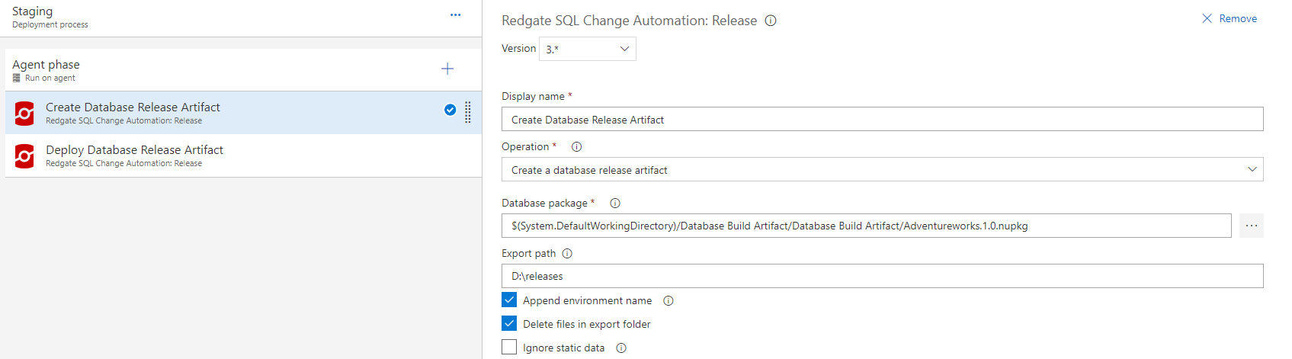
Task: Click Remove to delete the task
Action: [1229, 18]
